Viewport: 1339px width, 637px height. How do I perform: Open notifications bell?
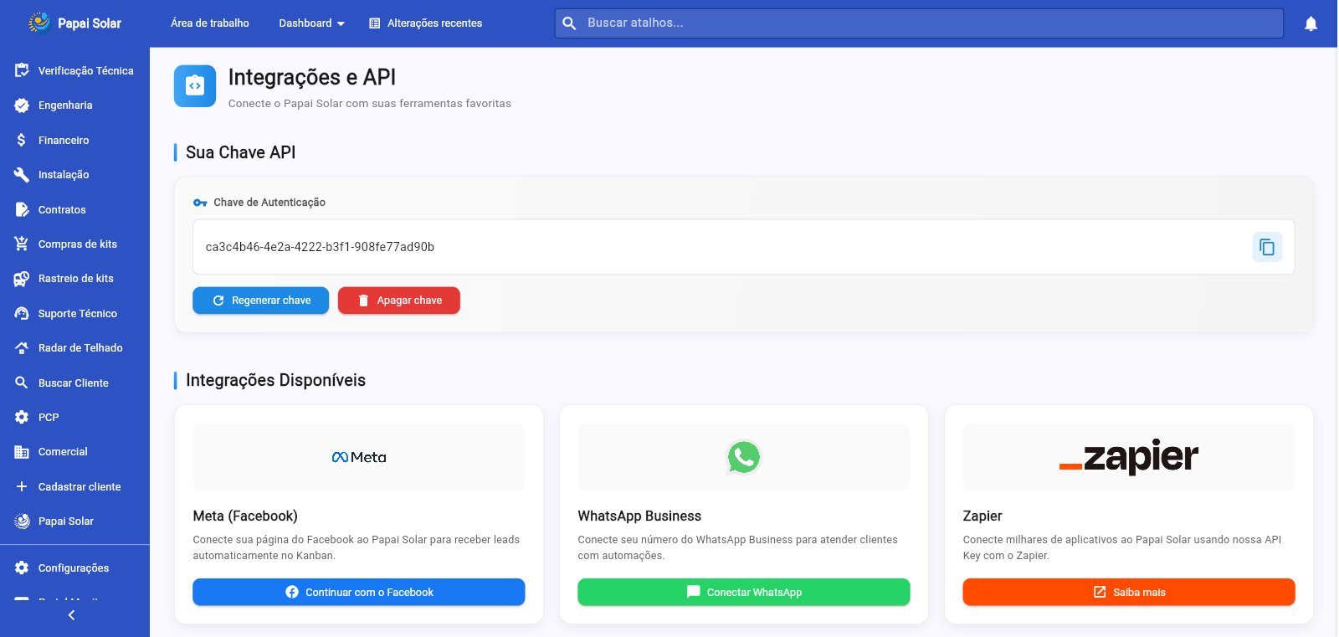(1311, 23)
